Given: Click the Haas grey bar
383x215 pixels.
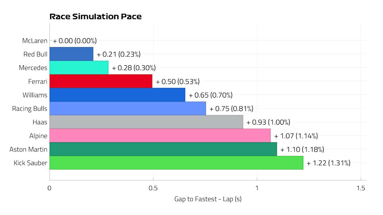Looking at the screenshot, I should tap(146, 122).
